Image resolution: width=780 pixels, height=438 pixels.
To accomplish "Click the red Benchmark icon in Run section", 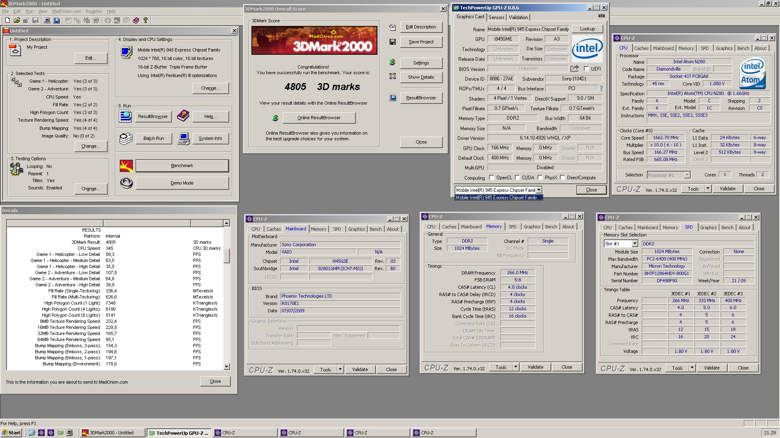I will 126,165.
